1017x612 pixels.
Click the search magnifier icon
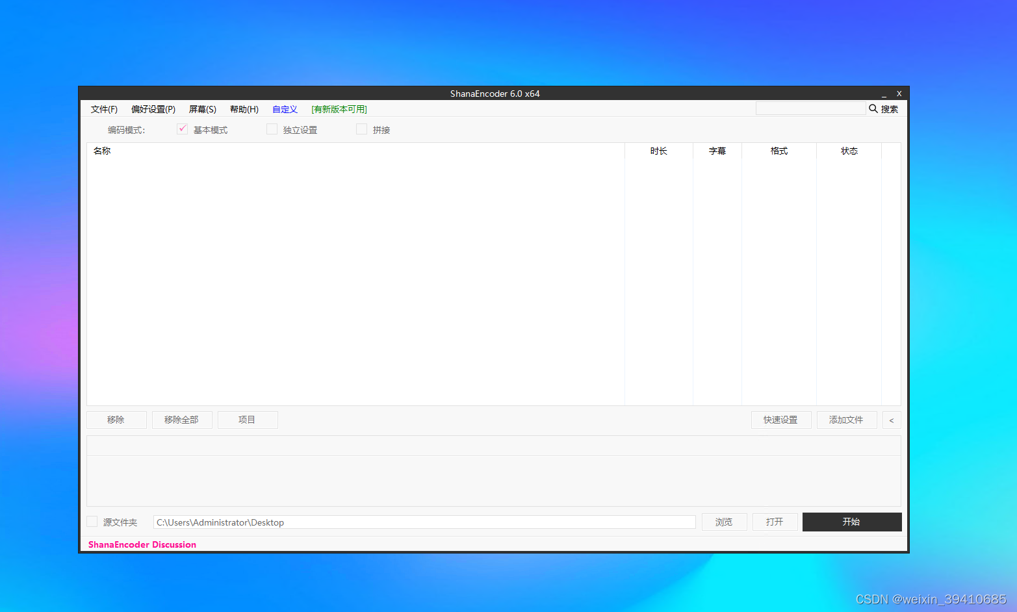tap(873, 108)
